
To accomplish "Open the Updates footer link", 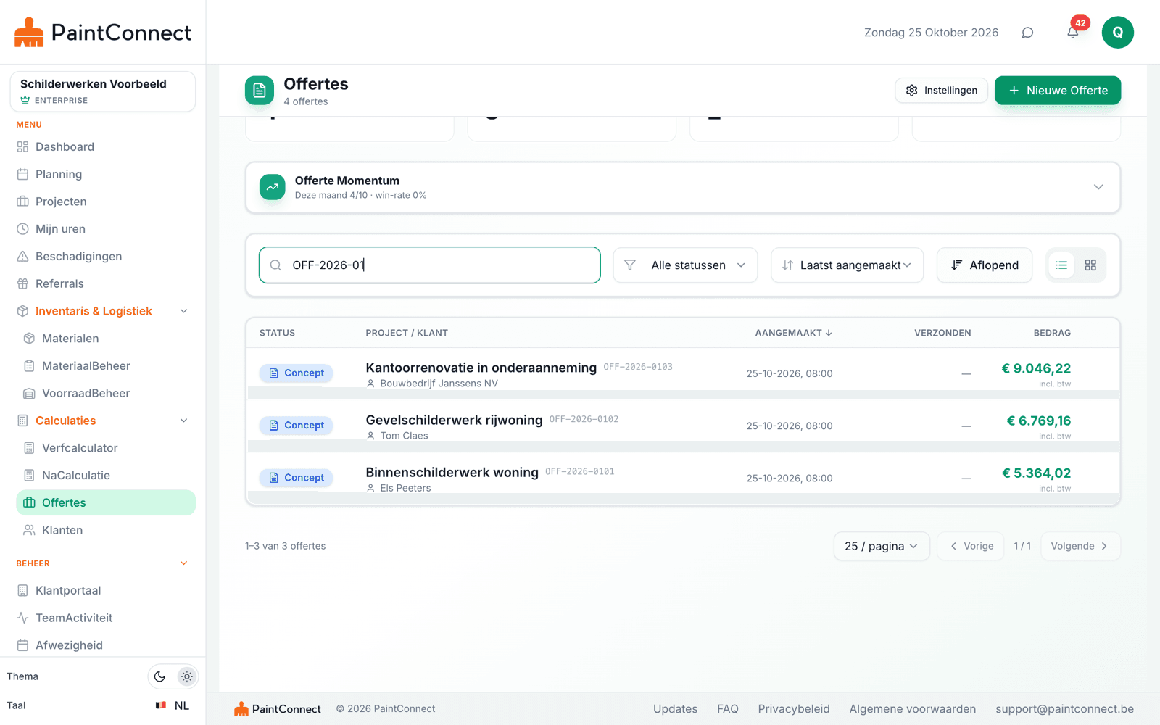I will point(675,709).
